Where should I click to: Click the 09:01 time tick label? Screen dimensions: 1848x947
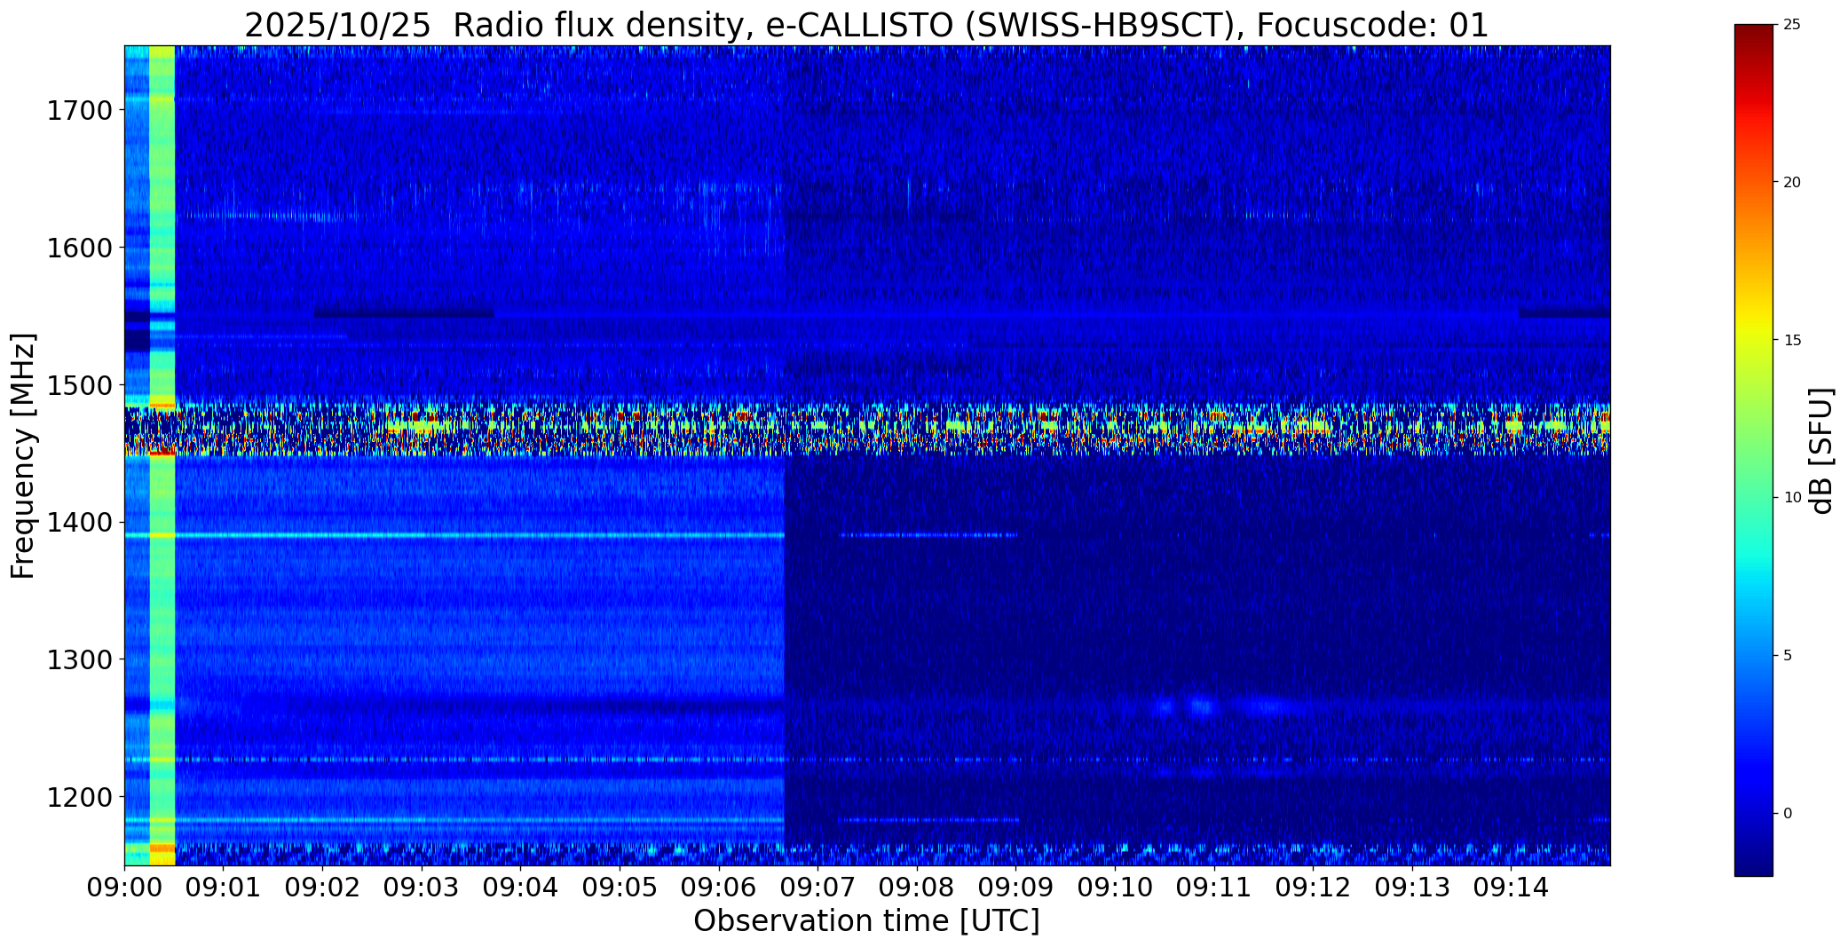(224, 887)
